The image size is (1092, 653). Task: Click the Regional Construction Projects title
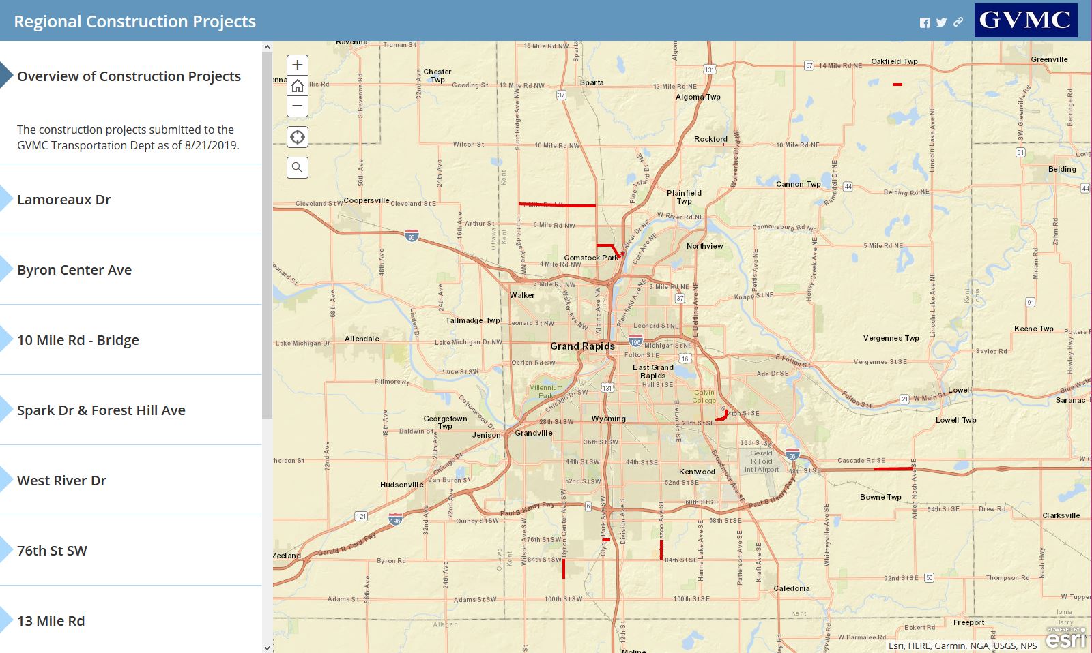coord(135,21)
